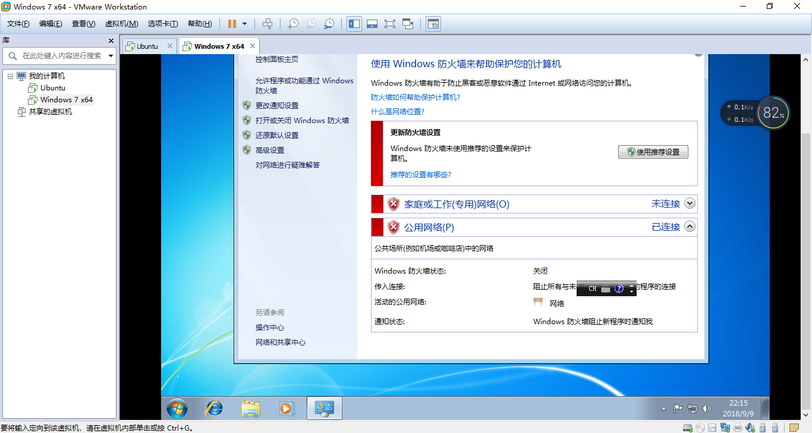812x433 pixels.
Task: Open the 高级设置 link
Action: (x=270, y=150)
